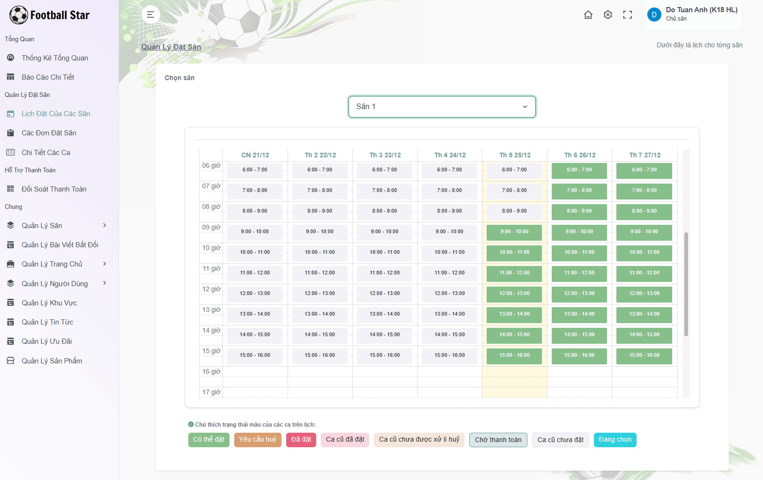Select the Thống Kê Tổng Quan statistics icon
Viewport: 763px width, 480px height.
pos(11,58)
